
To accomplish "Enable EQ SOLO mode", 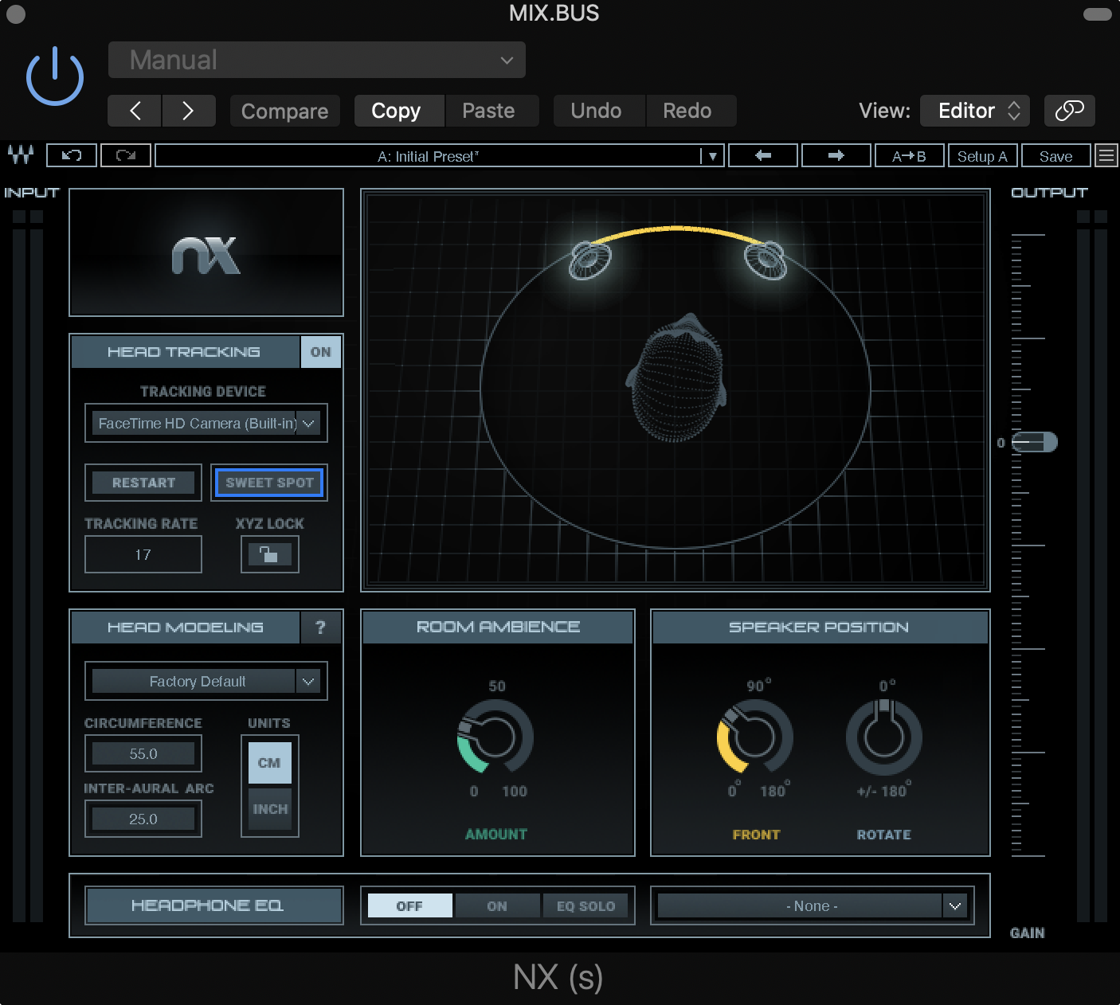I will tap(585, 906).
